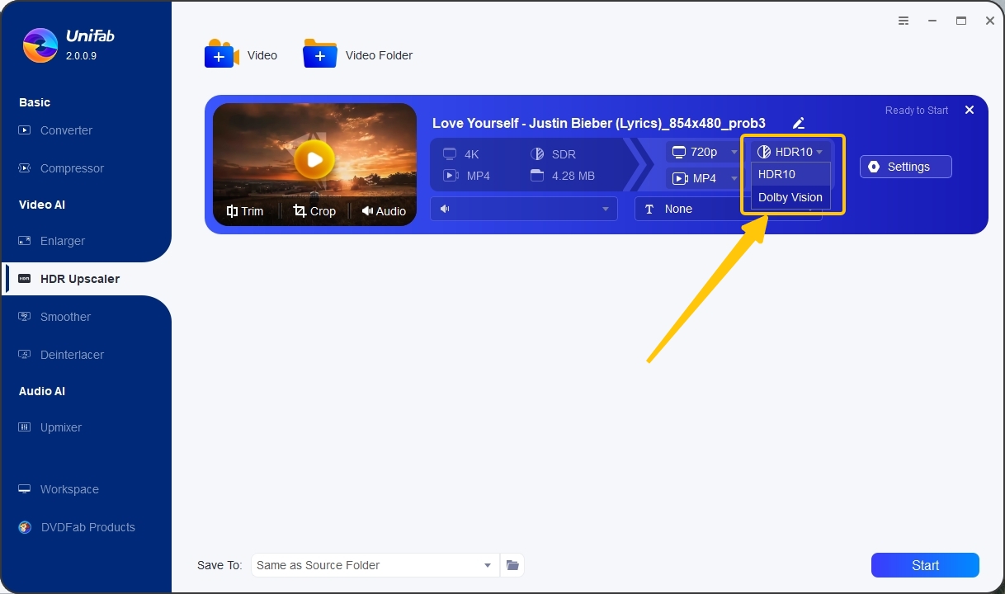Open the Trim tool on the video
The height and width of the screenshot is (594, 1005).
tap(244, 211)
